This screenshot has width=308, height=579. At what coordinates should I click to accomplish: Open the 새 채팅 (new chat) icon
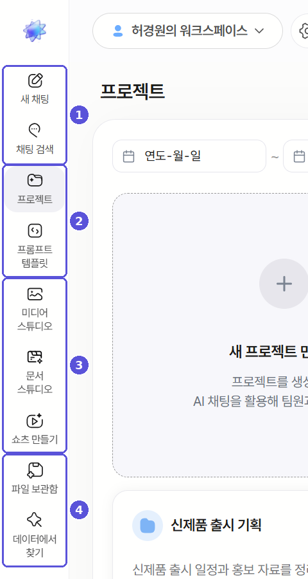pyautogui.click(x=35, y=80)
